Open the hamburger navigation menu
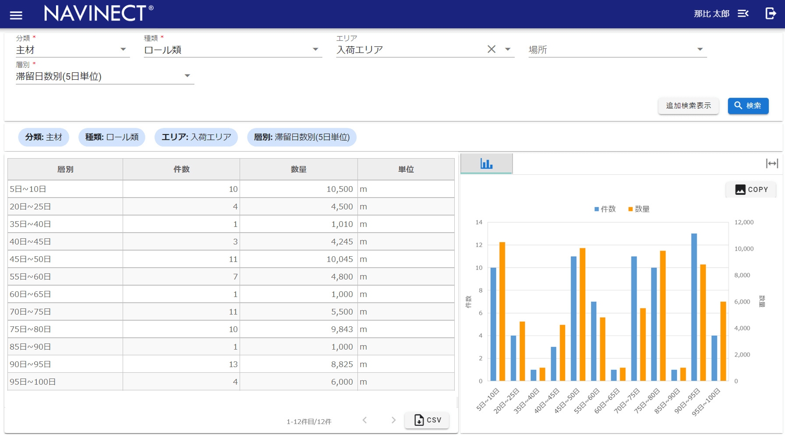The height and width of the screenshot is (435, 785). tap(16, 15)
